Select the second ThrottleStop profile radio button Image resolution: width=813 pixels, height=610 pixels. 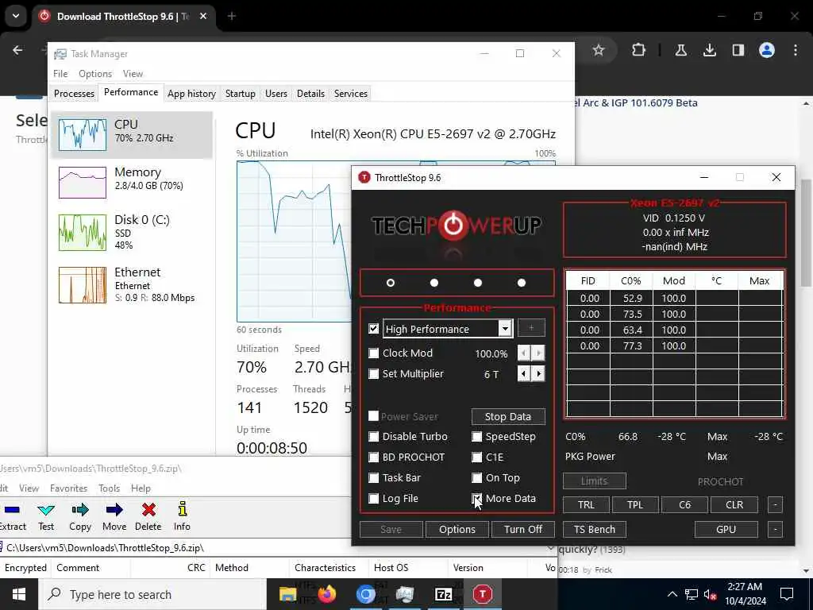coord(434,283)
